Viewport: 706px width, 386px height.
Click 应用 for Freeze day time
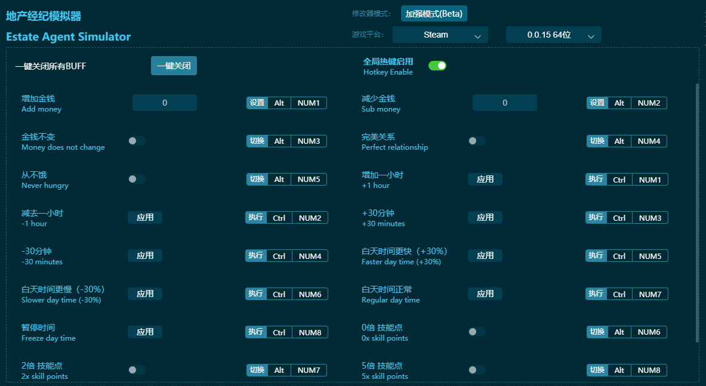(145, 332)
